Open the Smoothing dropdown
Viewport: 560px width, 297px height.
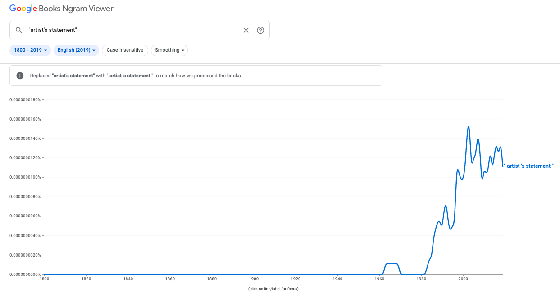[x=169, y=50]
